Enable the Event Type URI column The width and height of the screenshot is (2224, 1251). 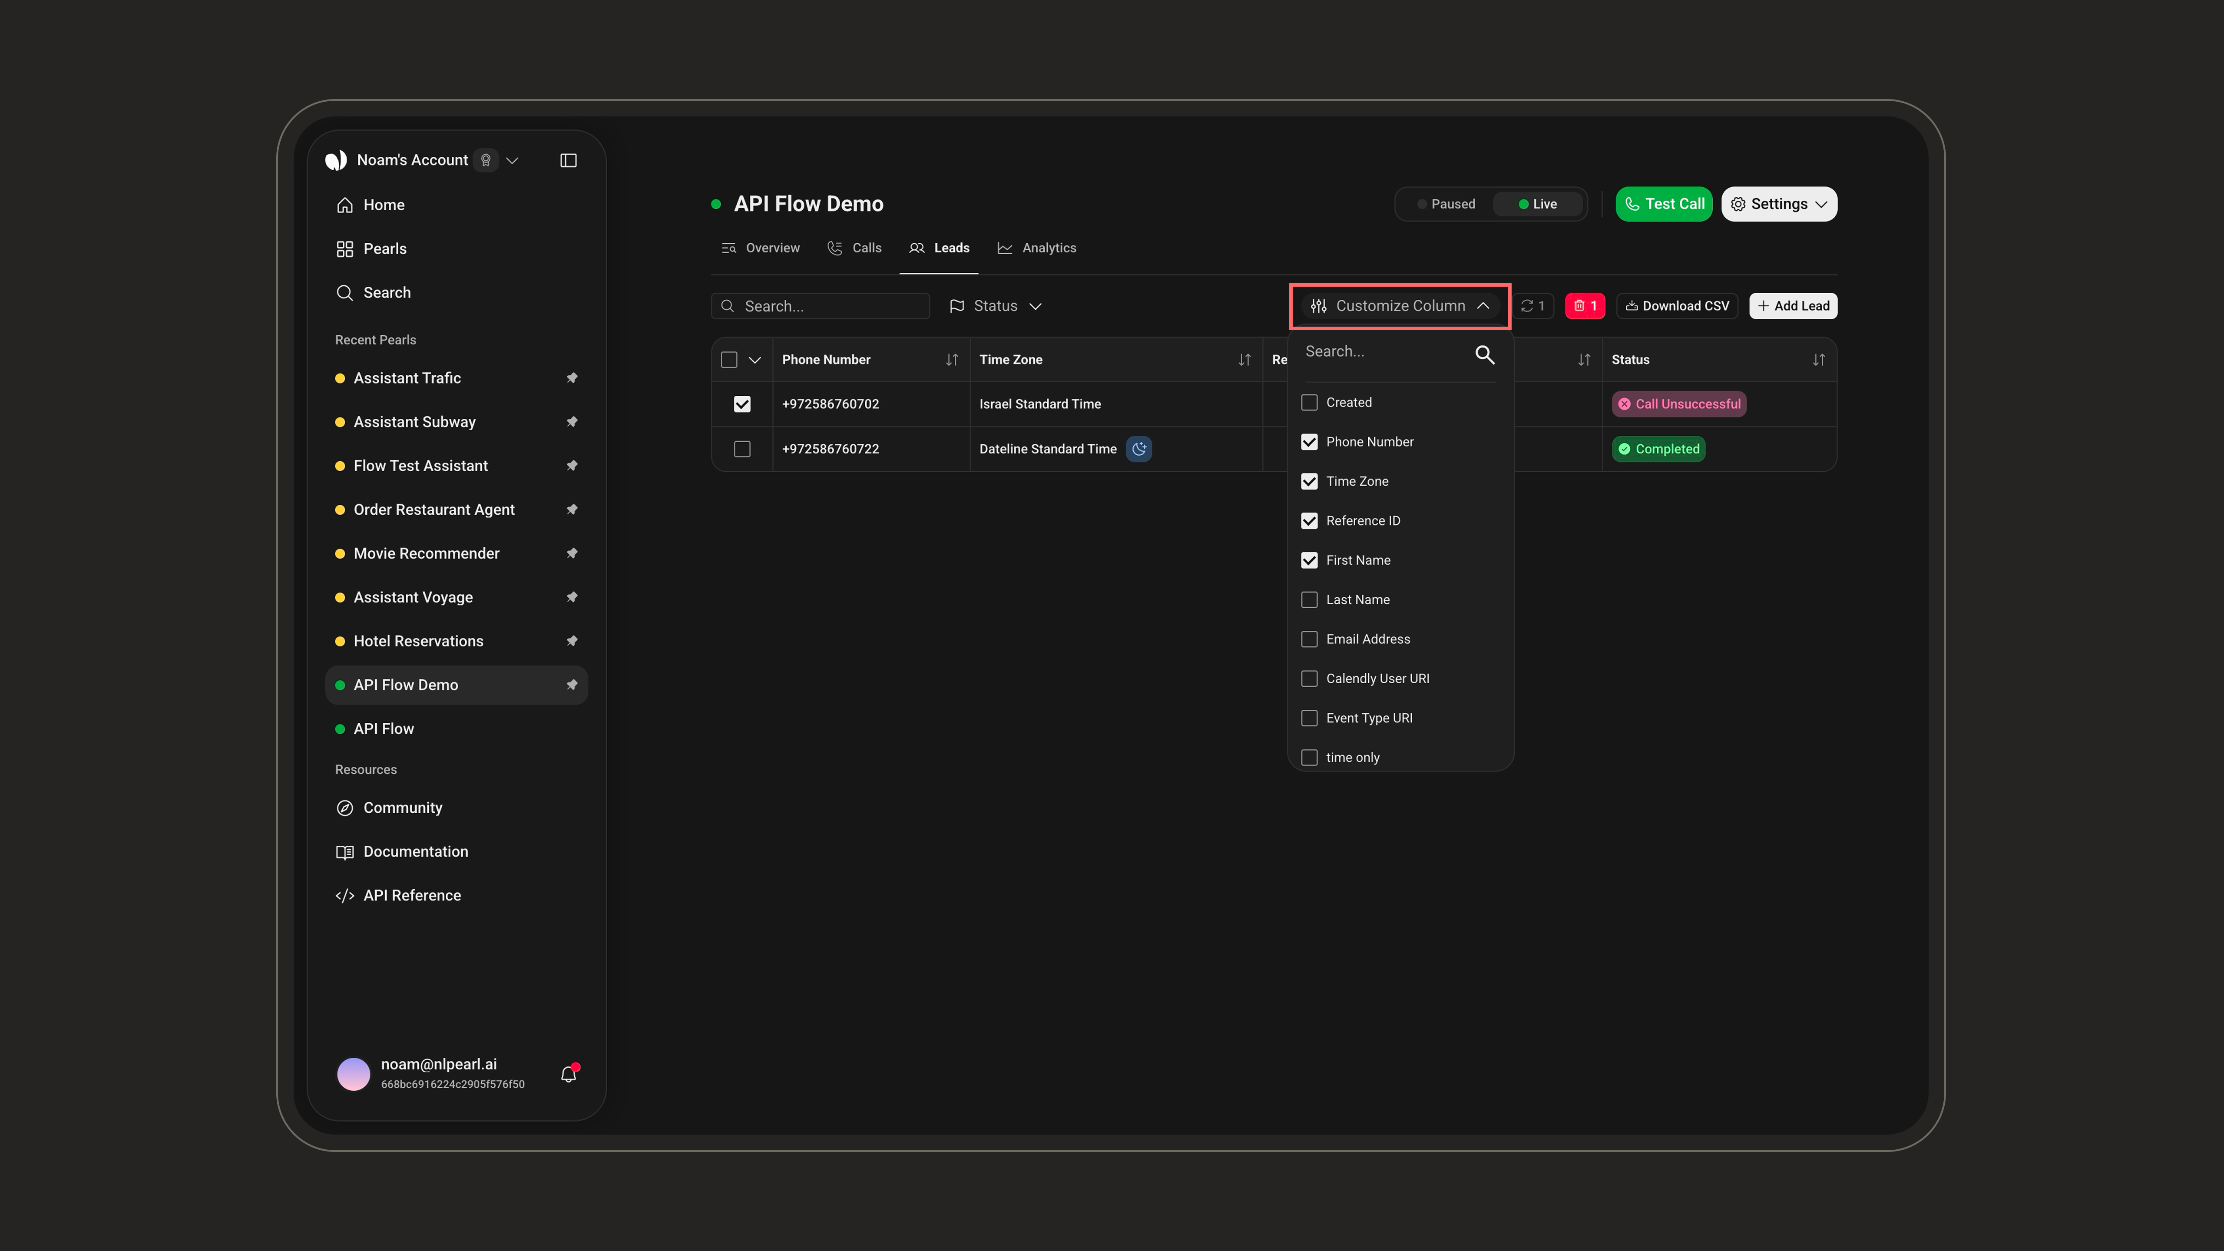[1309, 718]
